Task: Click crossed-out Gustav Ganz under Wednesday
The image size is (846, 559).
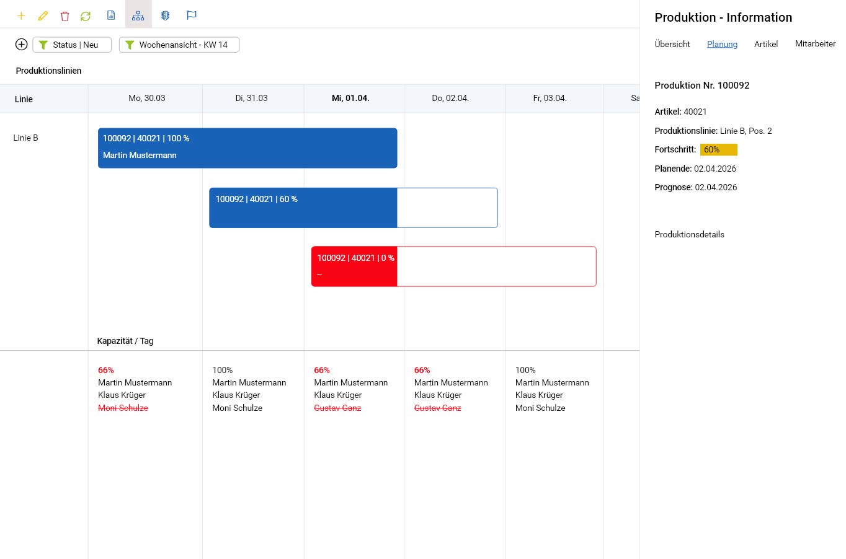Action: (337, 408)
